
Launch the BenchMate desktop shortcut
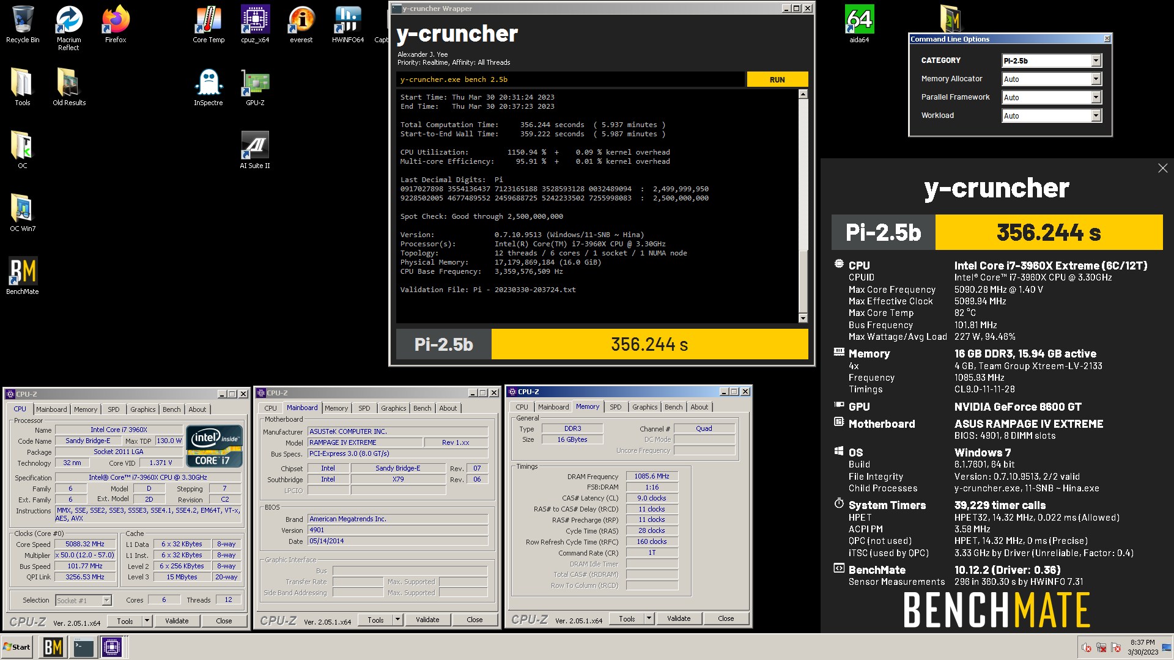23,276
